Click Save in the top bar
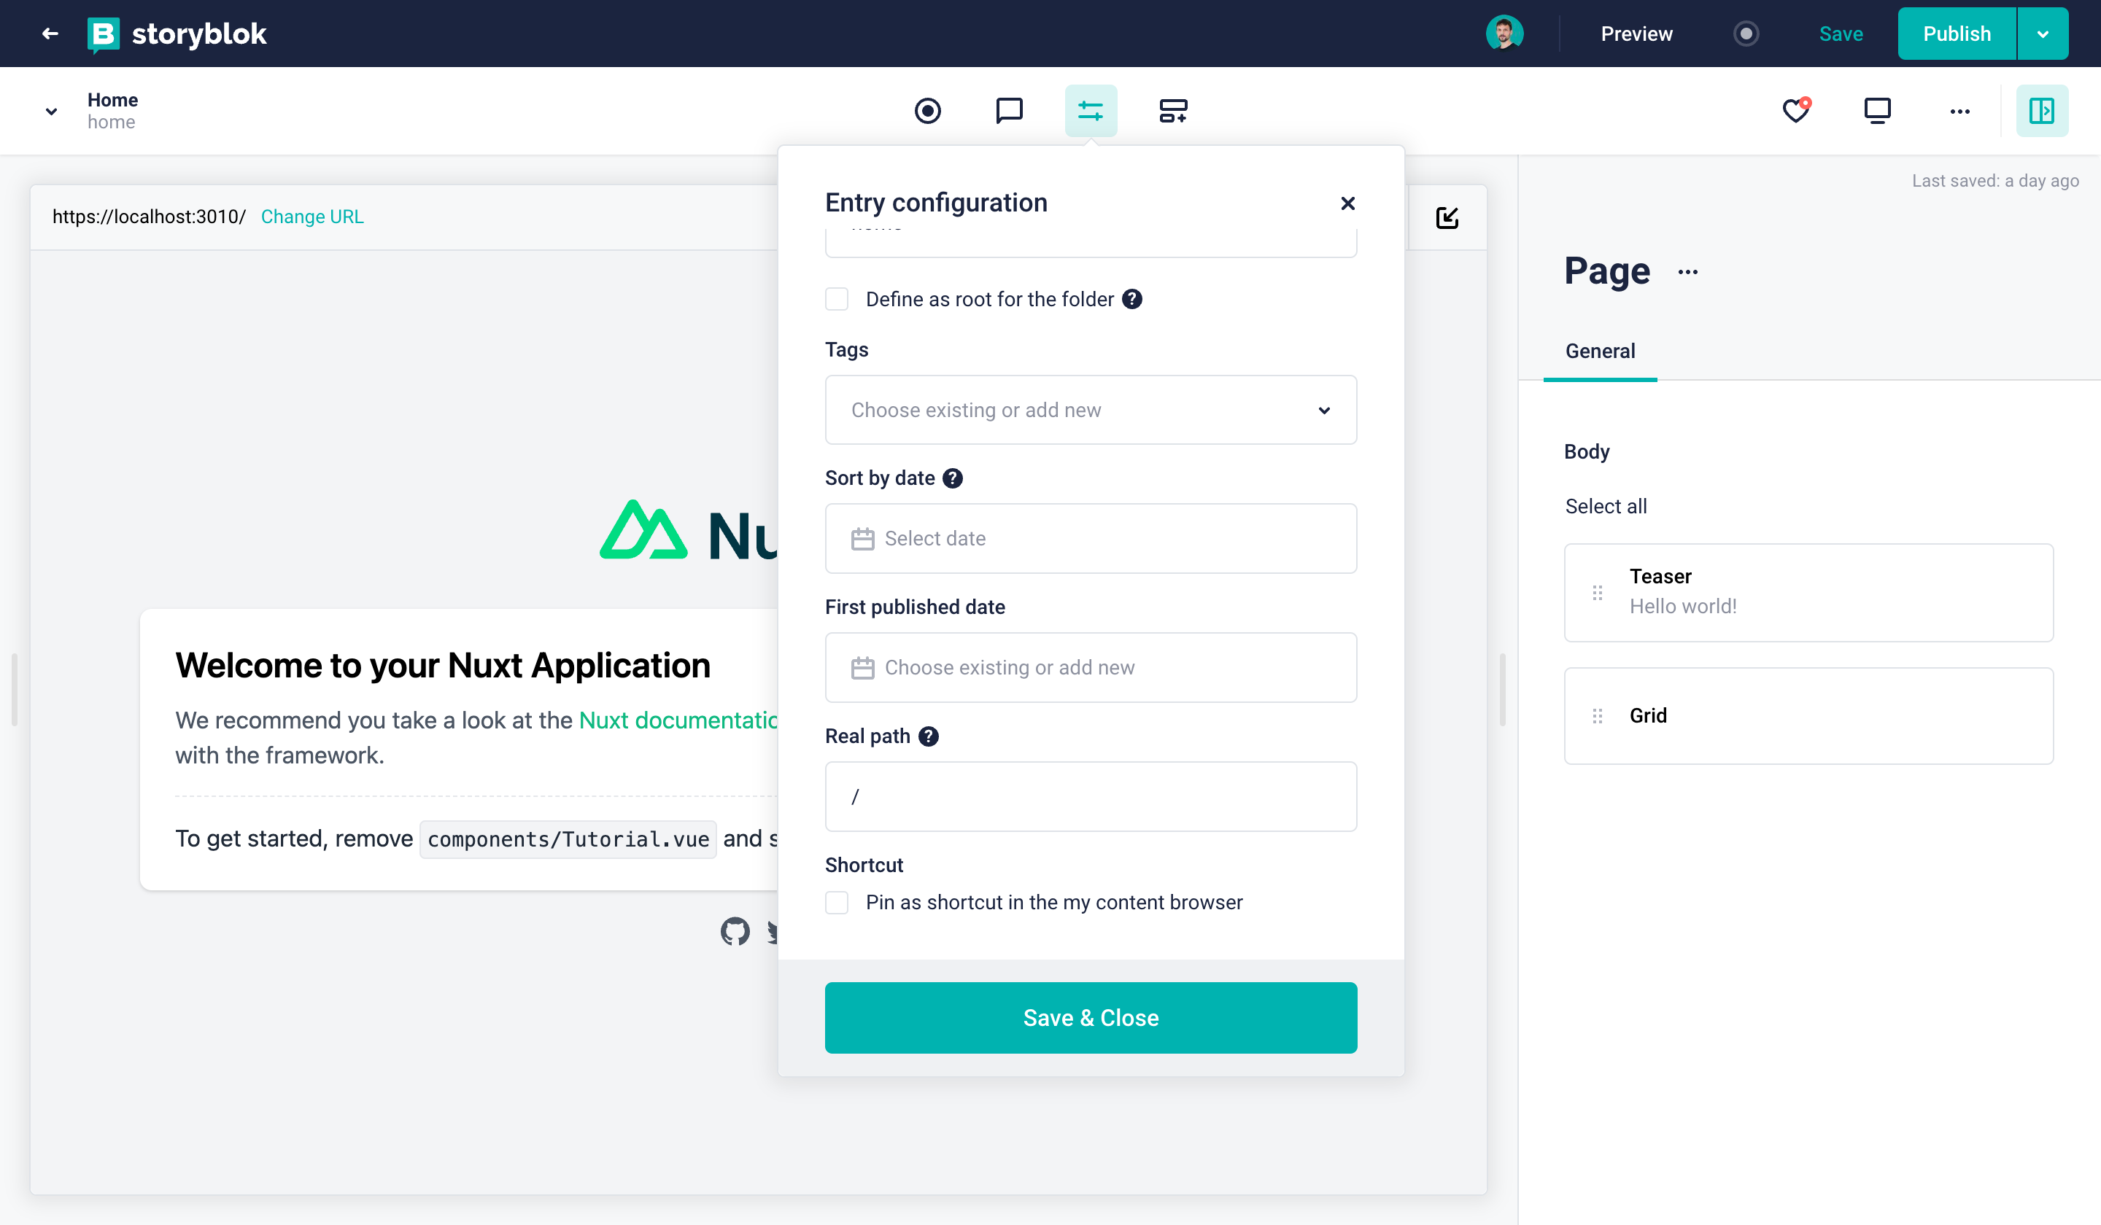Screen dimensions: 2101x1225 [1841, 34]
